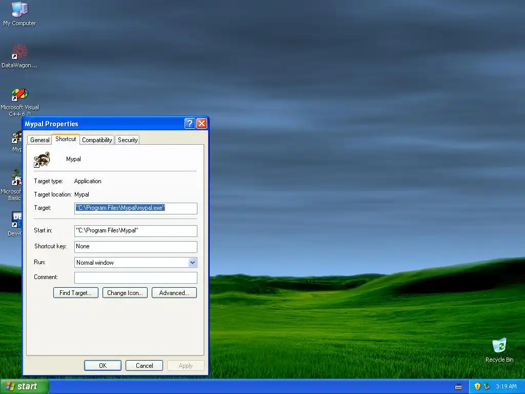
Task: Click the 3:19 AM system clock
Action: [506, 386]
